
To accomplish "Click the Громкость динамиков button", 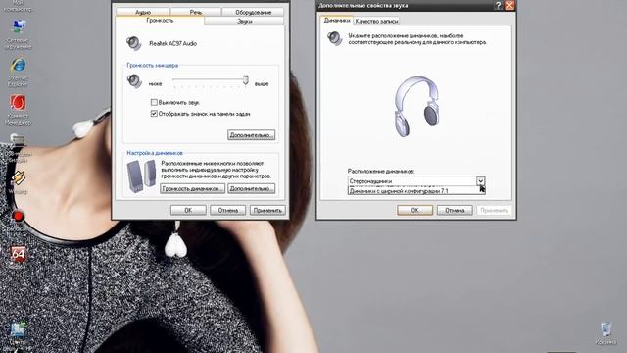I will [193, 188].
